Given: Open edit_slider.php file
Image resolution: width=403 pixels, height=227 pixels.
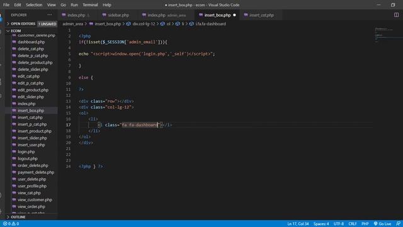Looking at the screenshot, I should point(31,96).
